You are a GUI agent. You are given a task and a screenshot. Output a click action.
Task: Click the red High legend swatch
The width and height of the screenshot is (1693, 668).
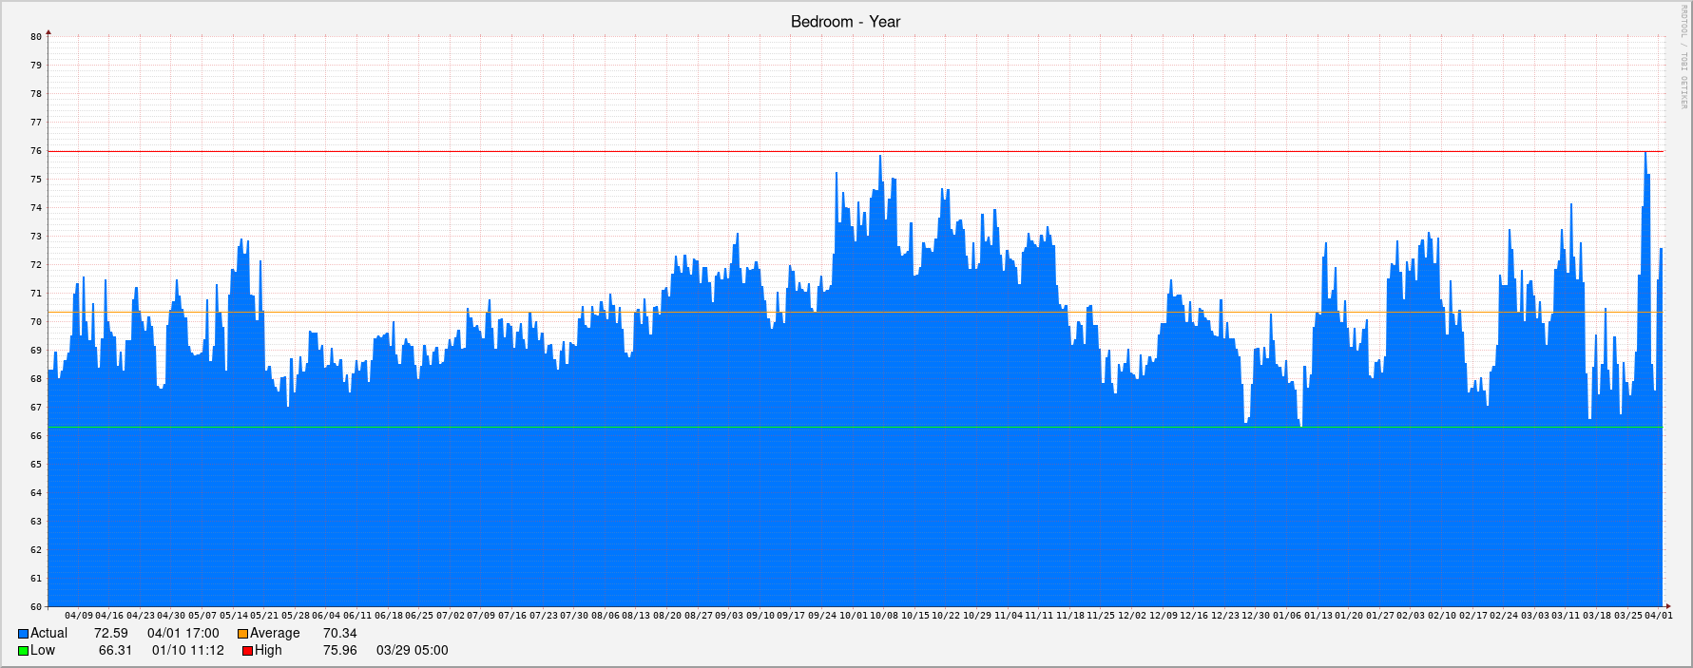247,651
